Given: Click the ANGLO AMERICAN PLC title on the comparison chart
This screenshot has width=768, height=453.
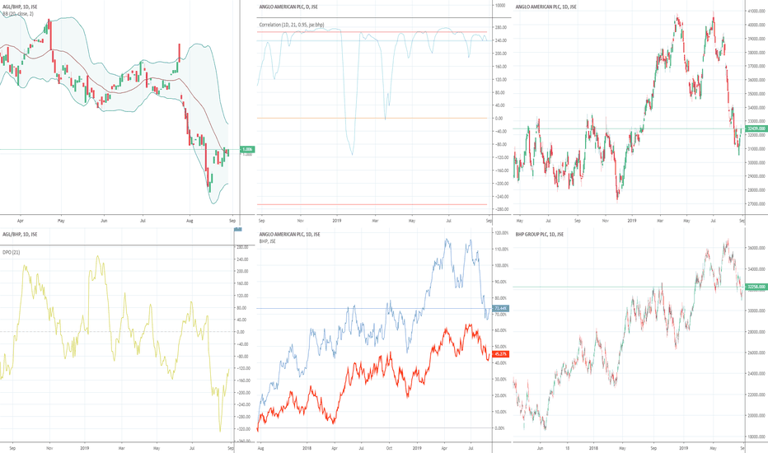Looking at the screenshot, I should [x=289, y=234].
